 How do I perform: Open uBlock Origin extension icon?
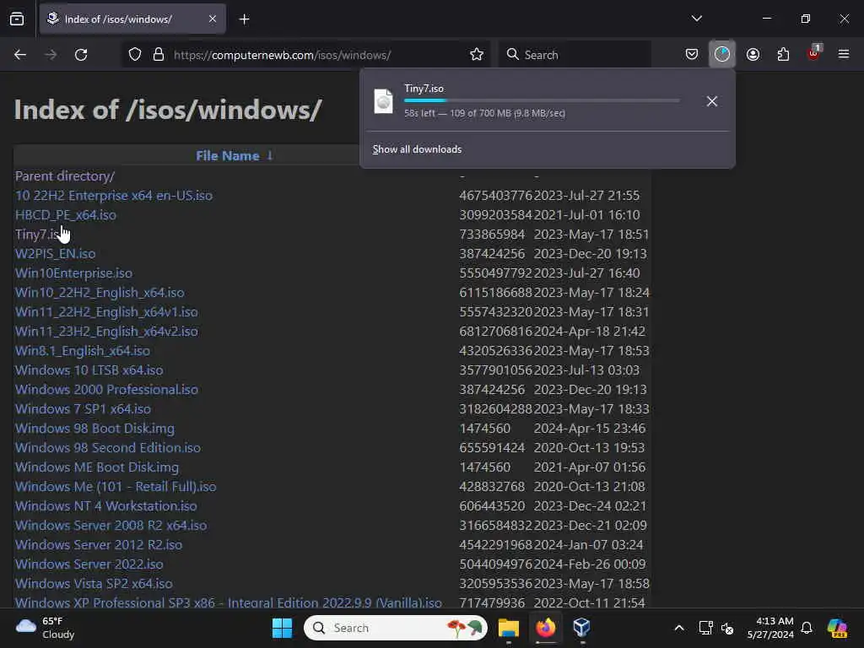click(814, 53)
